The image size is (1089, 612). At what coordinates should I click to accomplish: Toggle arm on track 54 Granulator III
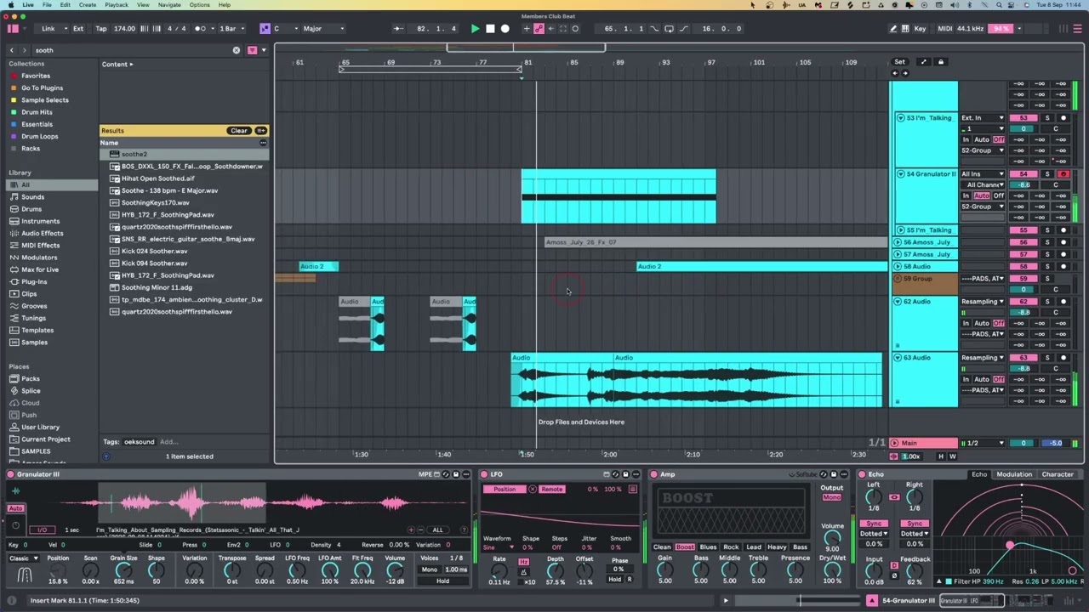pos(1063,174)
